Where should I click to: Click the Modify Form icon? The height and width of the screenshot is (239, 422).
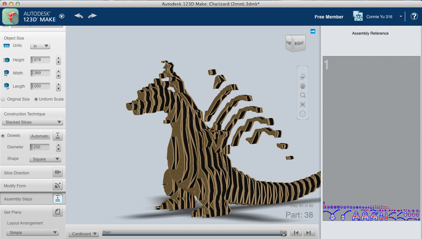click(57, 185)
